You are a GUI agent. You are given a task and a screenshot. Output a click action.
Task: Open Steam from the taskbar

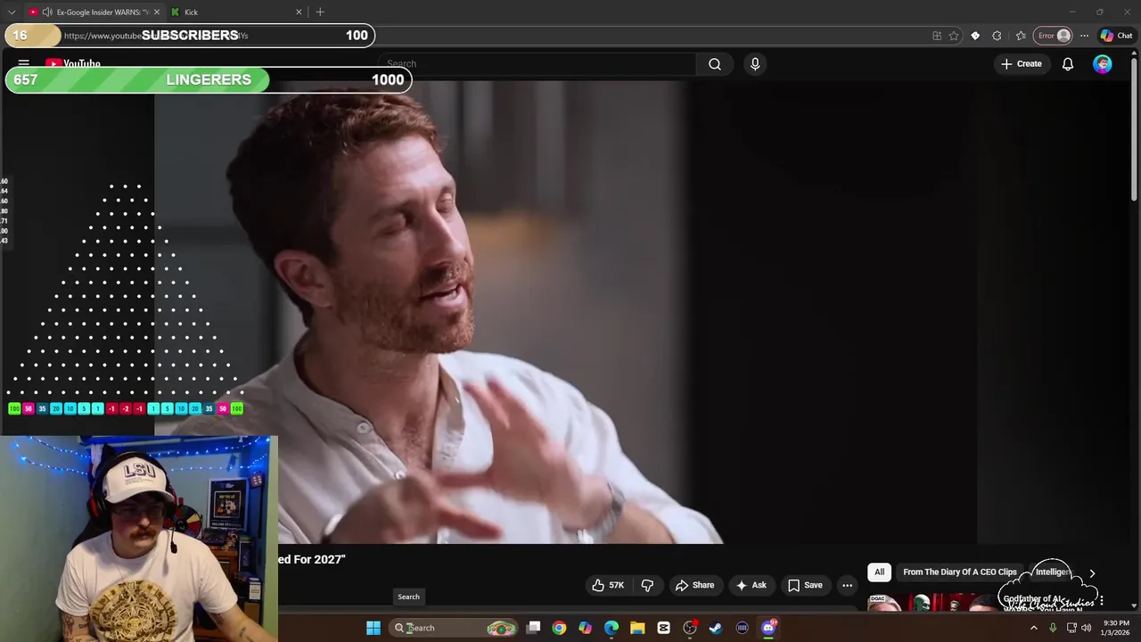pyautogui.click(x=716, y=628)
